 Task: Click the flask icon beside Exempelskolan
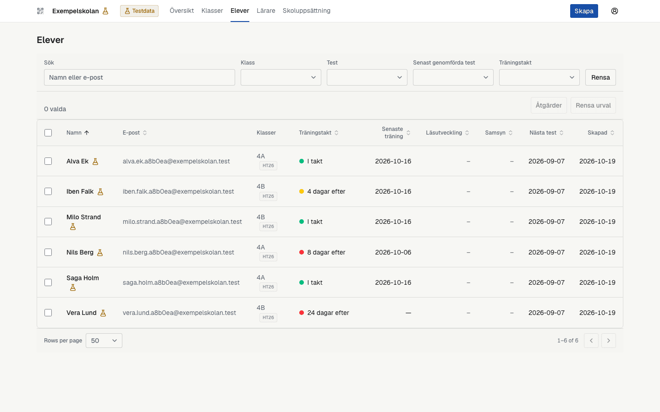[105, 11]
